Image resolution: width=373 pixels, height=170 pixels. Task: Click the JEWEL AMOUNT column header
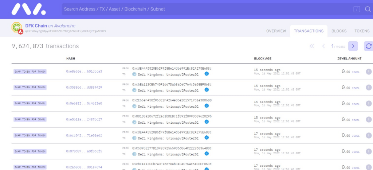tap(349, 59)
